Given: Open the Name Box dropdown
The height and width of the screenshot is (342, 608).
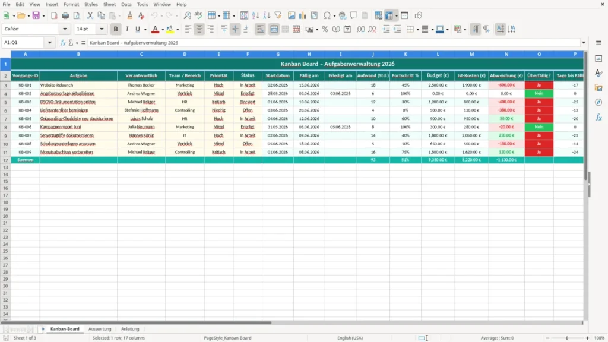Looking at the screenshot, I should coord(50,43).
